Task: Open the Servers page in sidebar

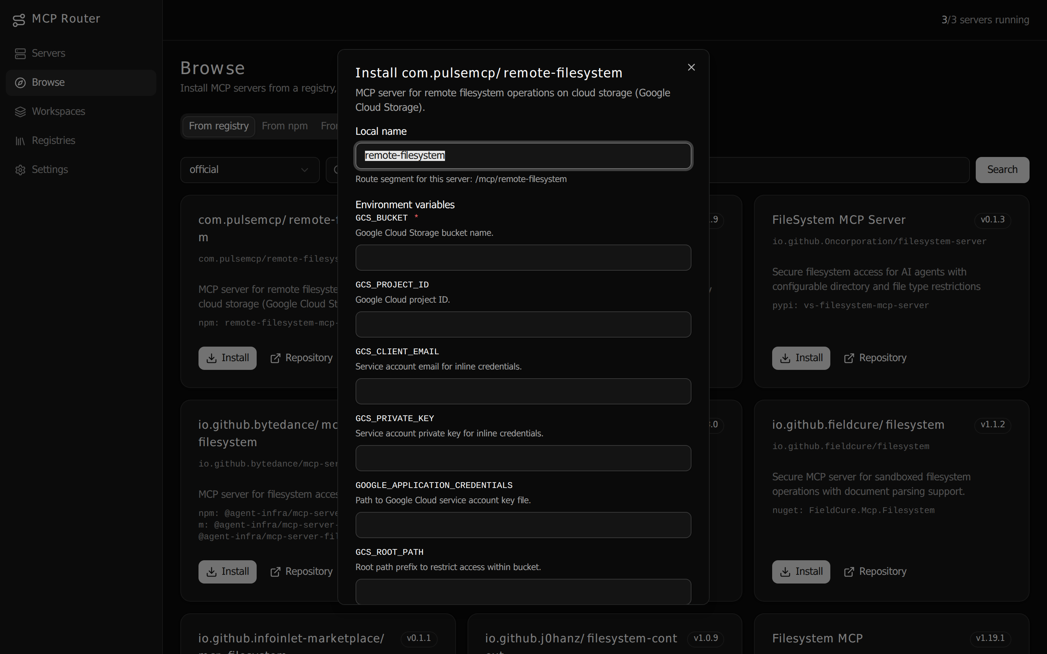Action: coord(81,53)
